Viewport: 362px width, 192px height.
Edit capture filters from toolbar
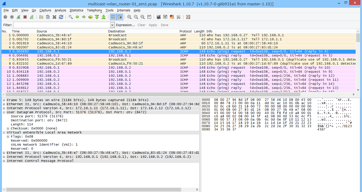[159, 17]
